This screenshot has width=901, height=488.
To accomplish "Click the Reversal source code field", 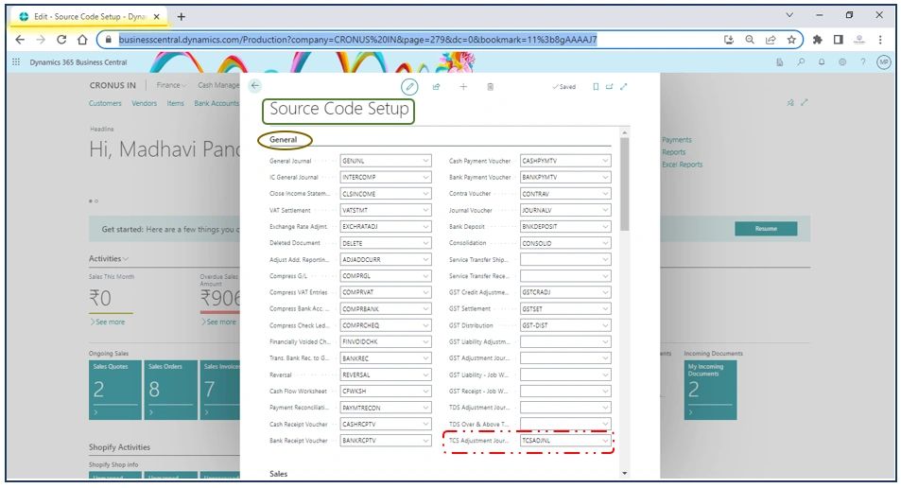I will 378,375.
